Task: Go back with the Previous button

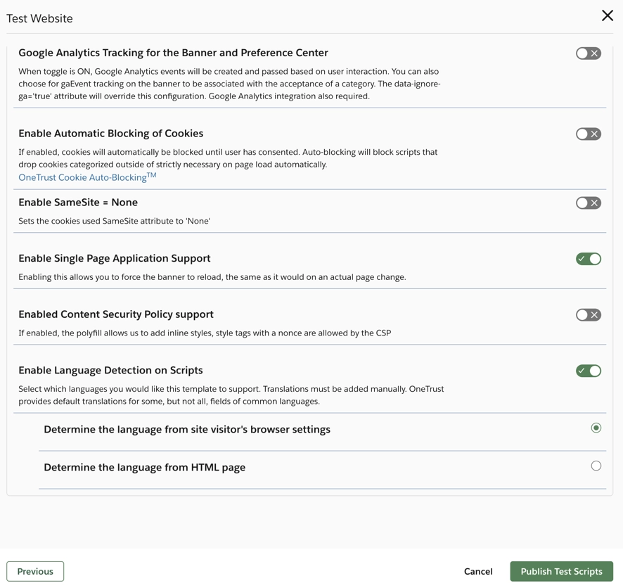Action: click(35, 571)
